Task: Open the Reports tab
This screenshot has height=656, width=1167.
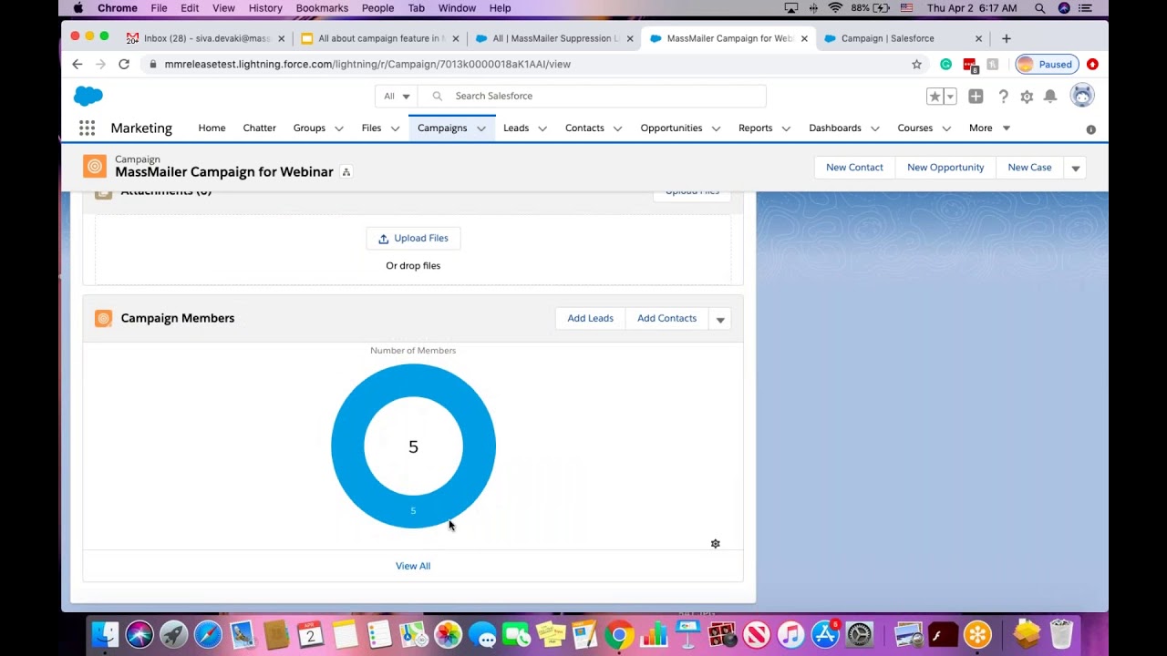Action: 755,128
